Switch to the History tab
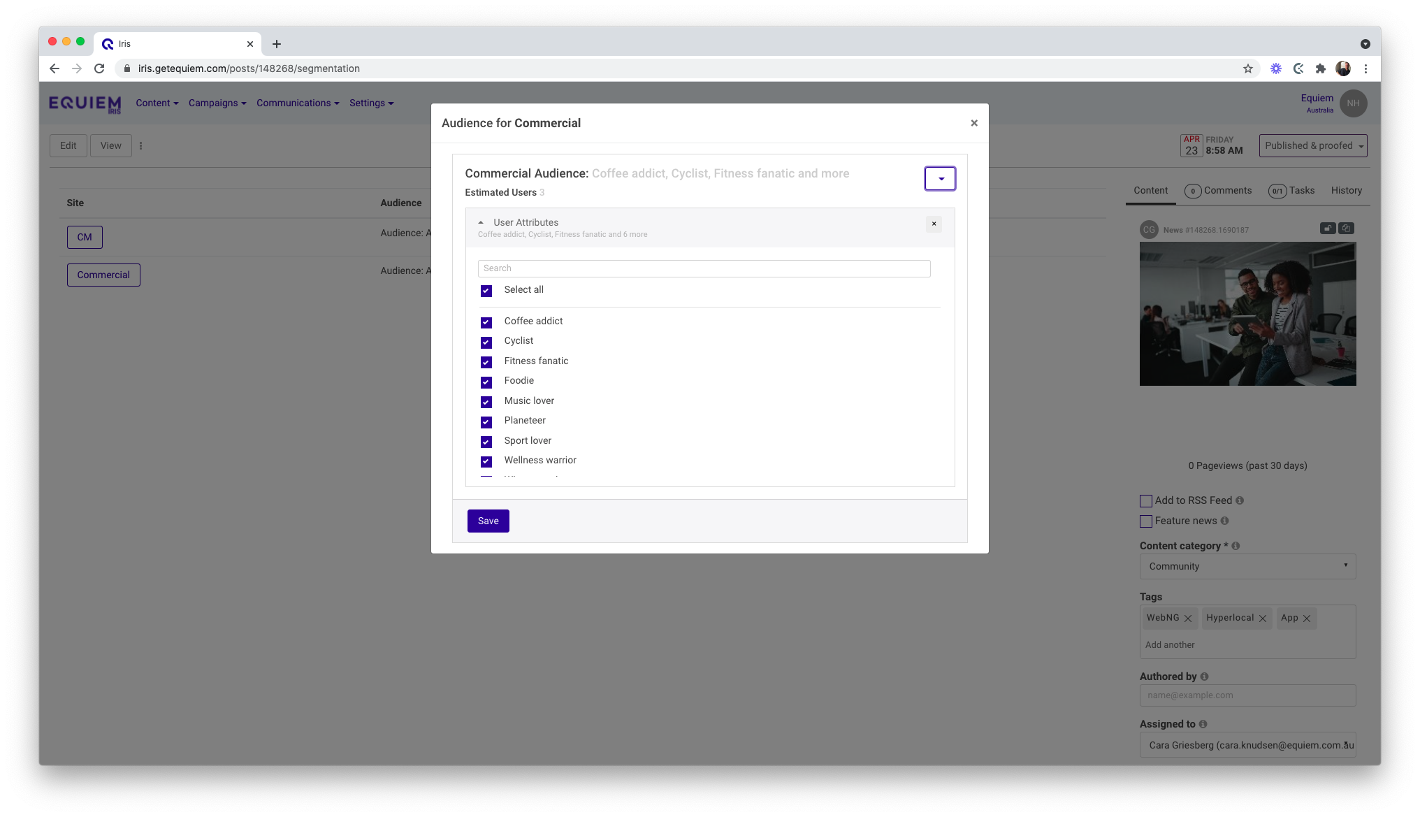The image size is (1420, 817). (1346, 190)
